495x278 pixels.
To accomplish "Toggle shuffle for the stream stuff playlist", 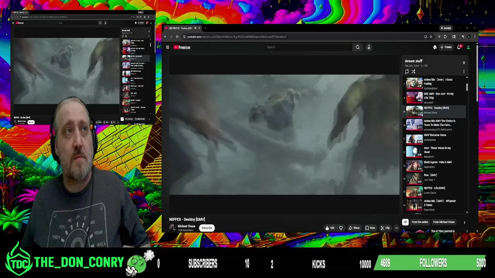I will click(413, 71).
